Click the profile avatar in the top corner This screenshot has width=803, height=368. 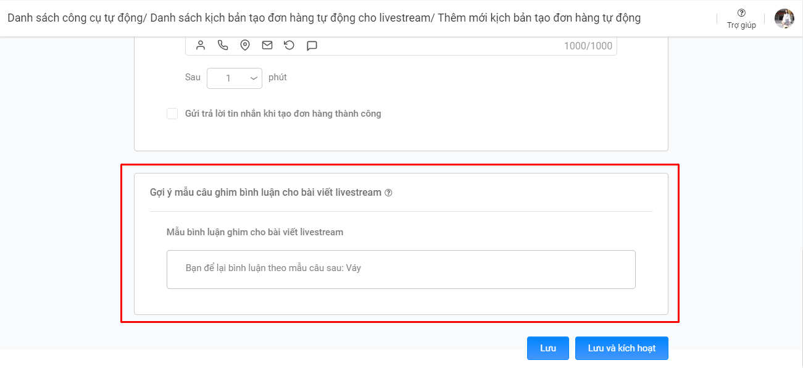tap(783, 17)
